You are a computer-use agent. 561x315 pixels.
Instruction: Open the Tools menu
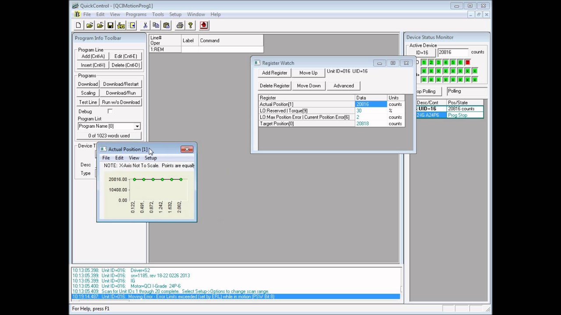(158, 14)
